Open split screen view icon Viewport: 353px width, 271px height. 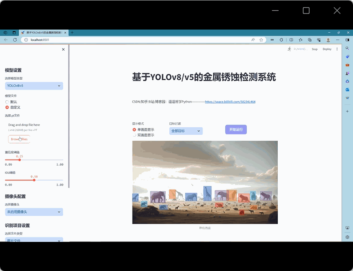(291, 40)
